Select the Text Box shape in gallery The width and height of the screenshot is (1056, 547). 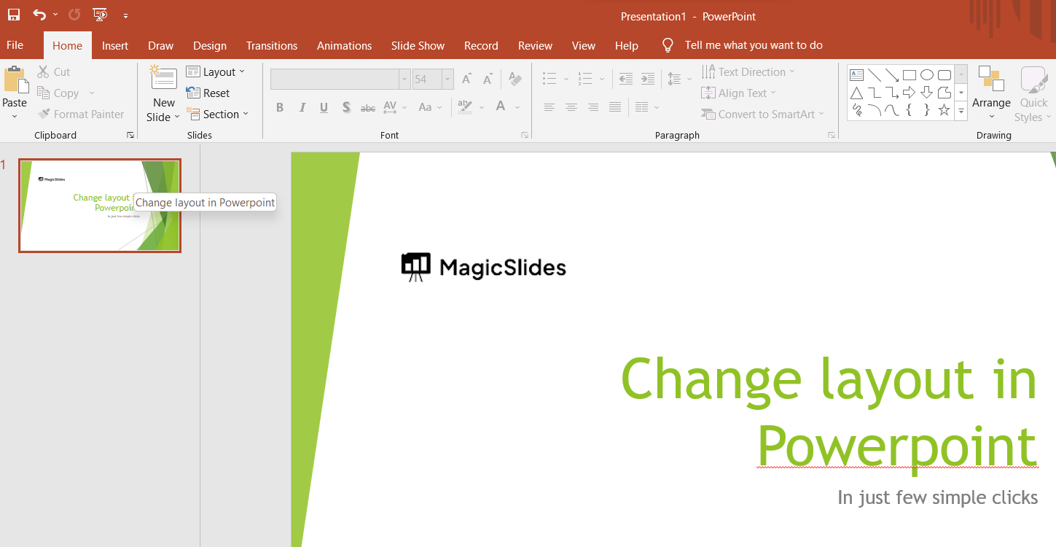pos(857,74)
